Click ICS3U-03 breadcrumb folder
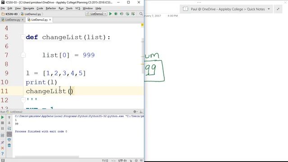The image size is (288, 162). (x=9, y=14)
